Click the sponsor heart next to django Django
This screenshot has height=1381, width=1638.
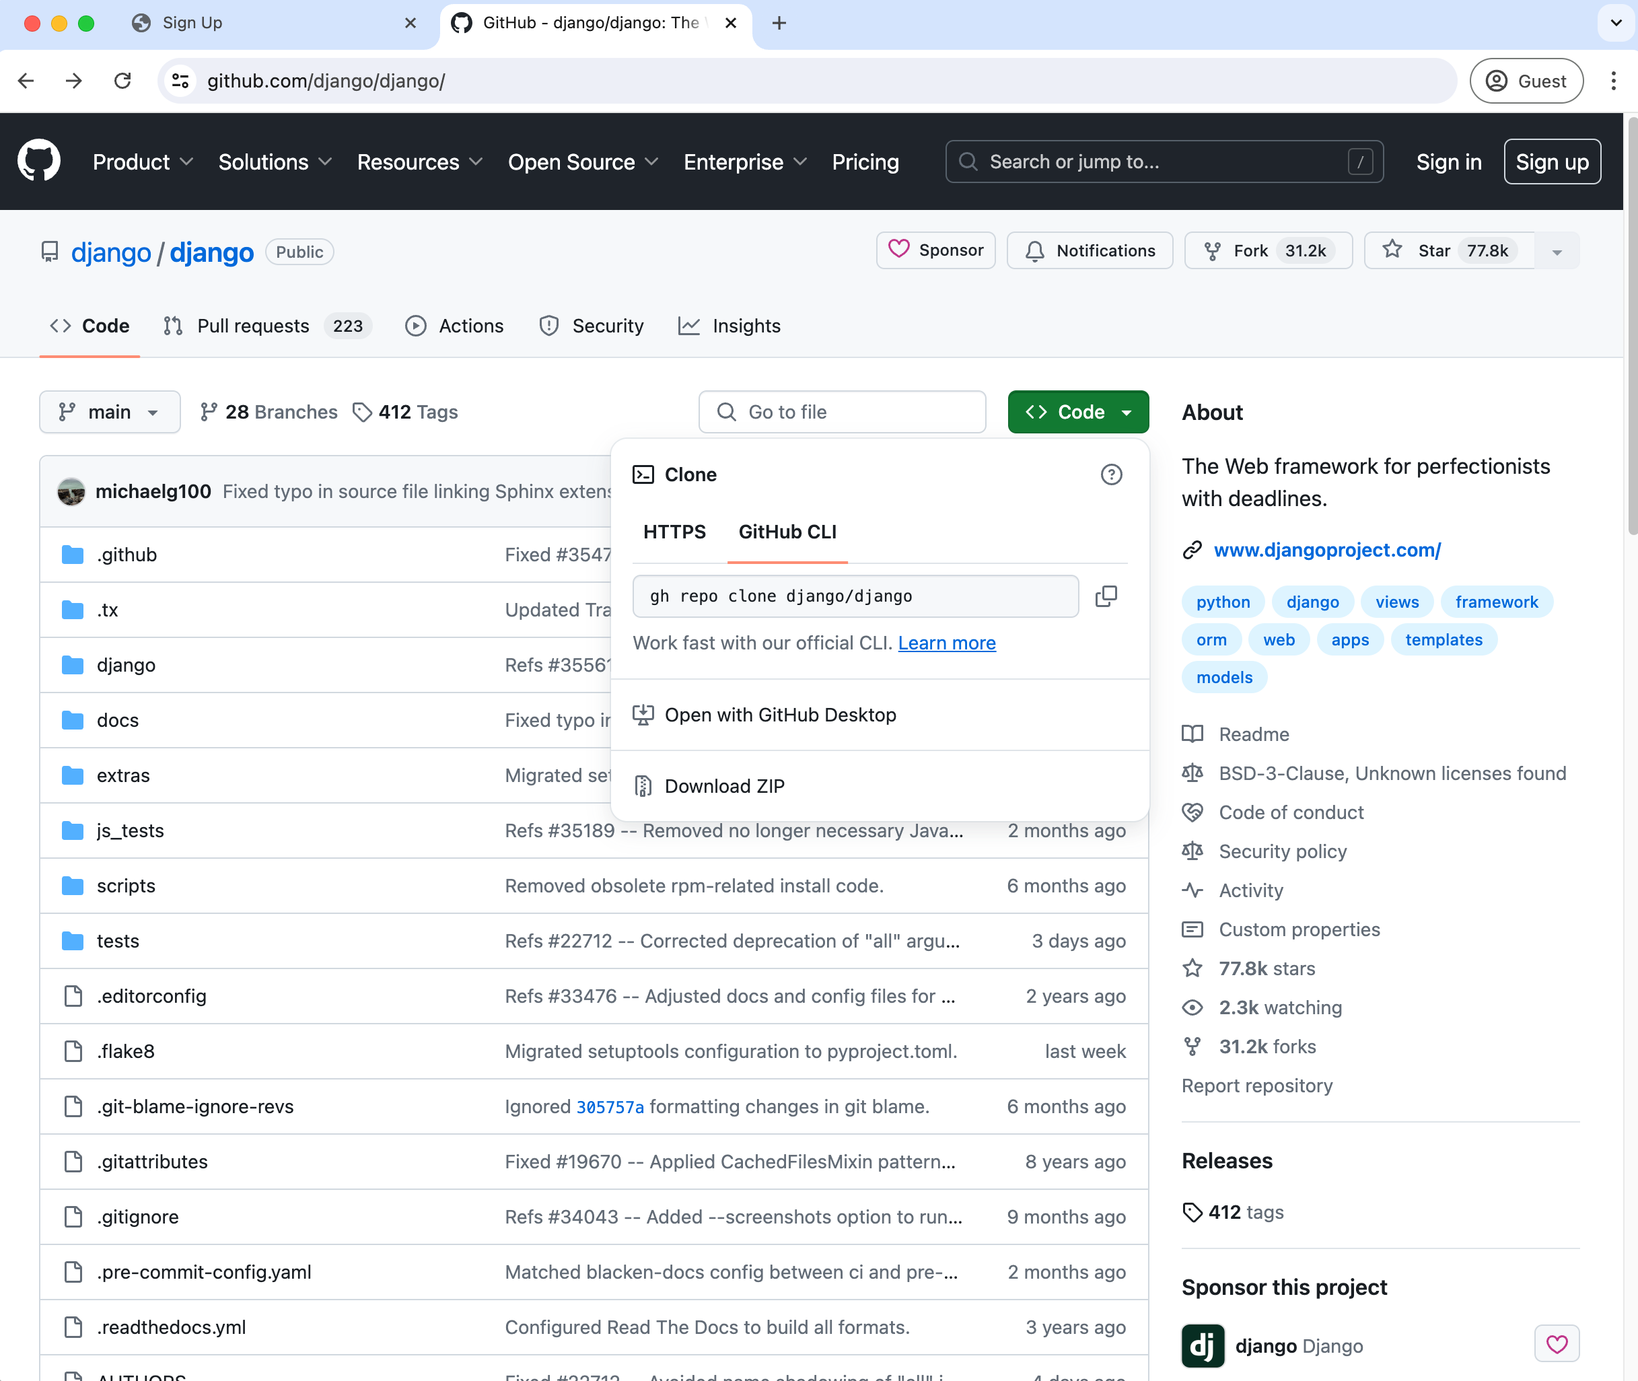coord(1557,1344)
